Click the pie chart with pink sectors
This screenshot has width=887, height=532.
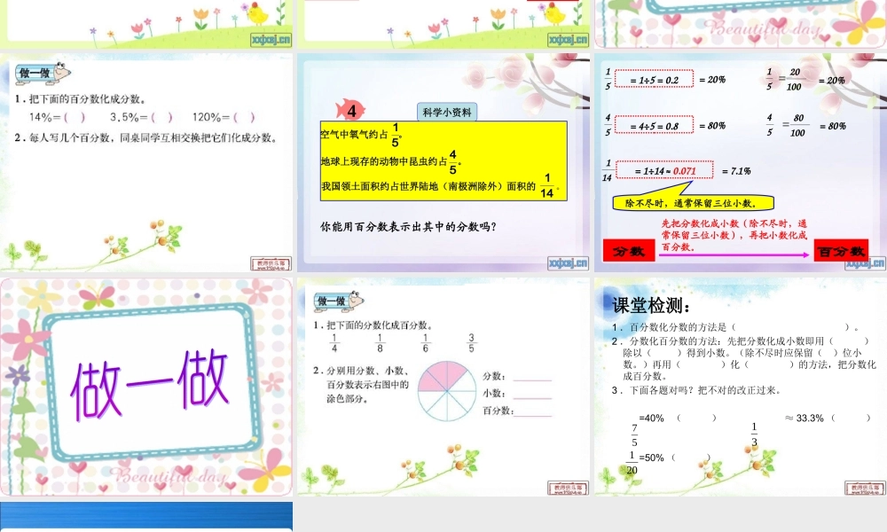click(x=447, y=392)
